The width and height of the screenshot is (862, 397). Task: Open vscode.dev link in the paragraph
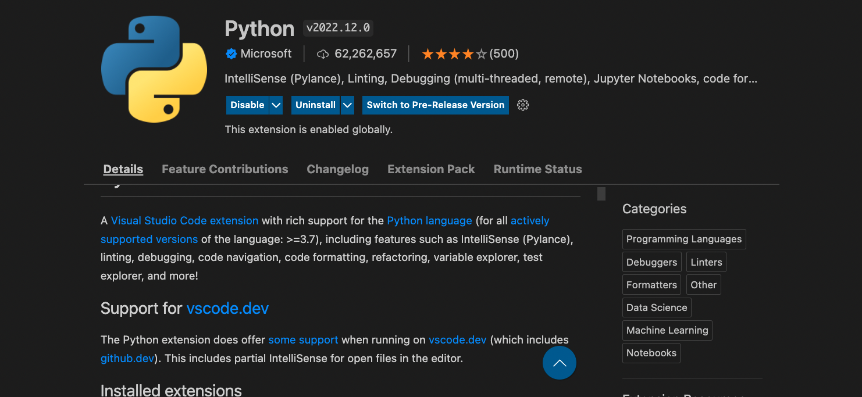pyautogui.click(x=457, y=340)
